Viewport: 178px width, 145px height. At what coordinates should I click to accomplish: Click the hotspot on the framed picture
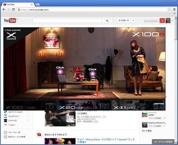51,42
